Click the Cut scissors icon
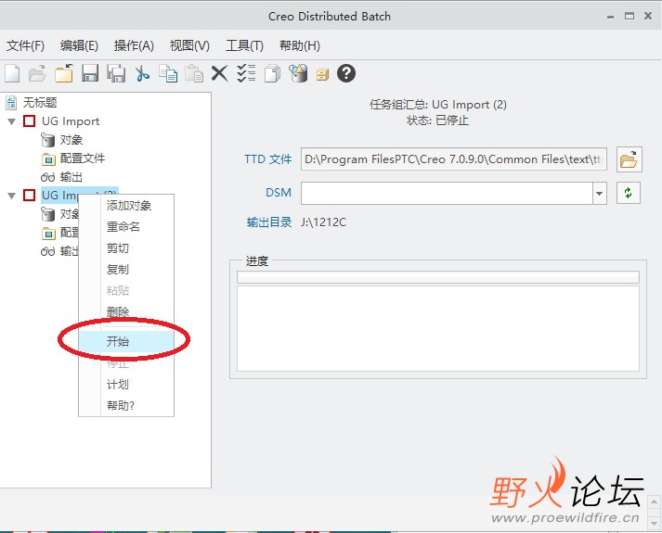Viewport: 662px width, 533px height. pos(142,74)
